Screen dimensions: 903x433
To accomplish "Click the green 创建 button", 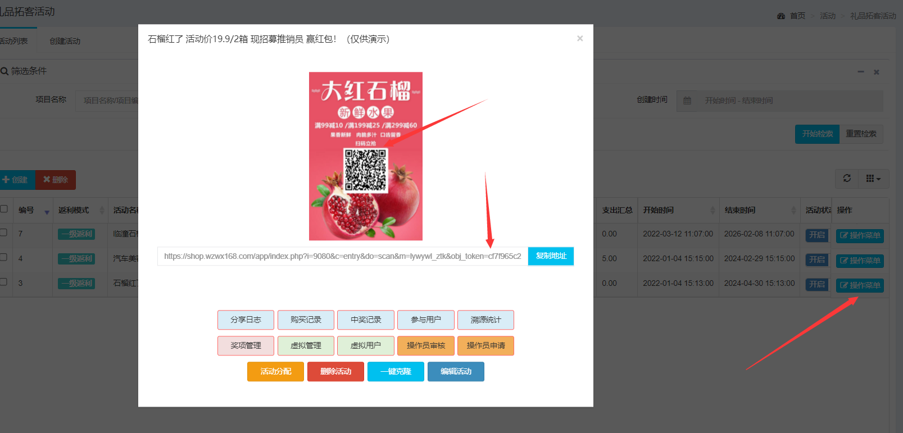I will (x=17, y=180).
